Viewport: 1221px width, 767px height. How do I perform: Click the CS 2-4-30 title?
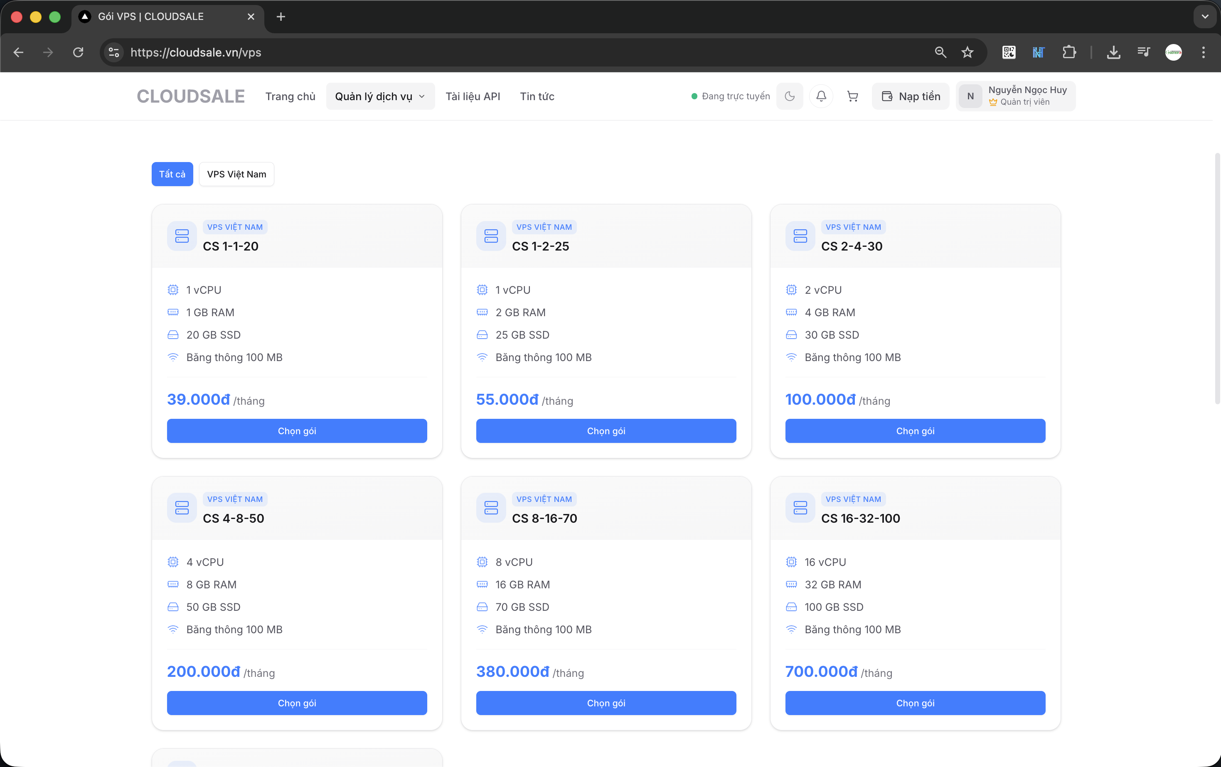[852, 246]
